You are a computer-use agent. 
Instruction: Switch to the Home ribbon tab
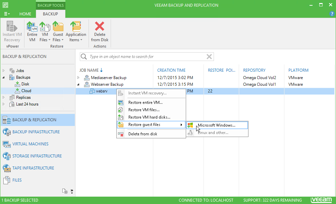pos(25,14)
